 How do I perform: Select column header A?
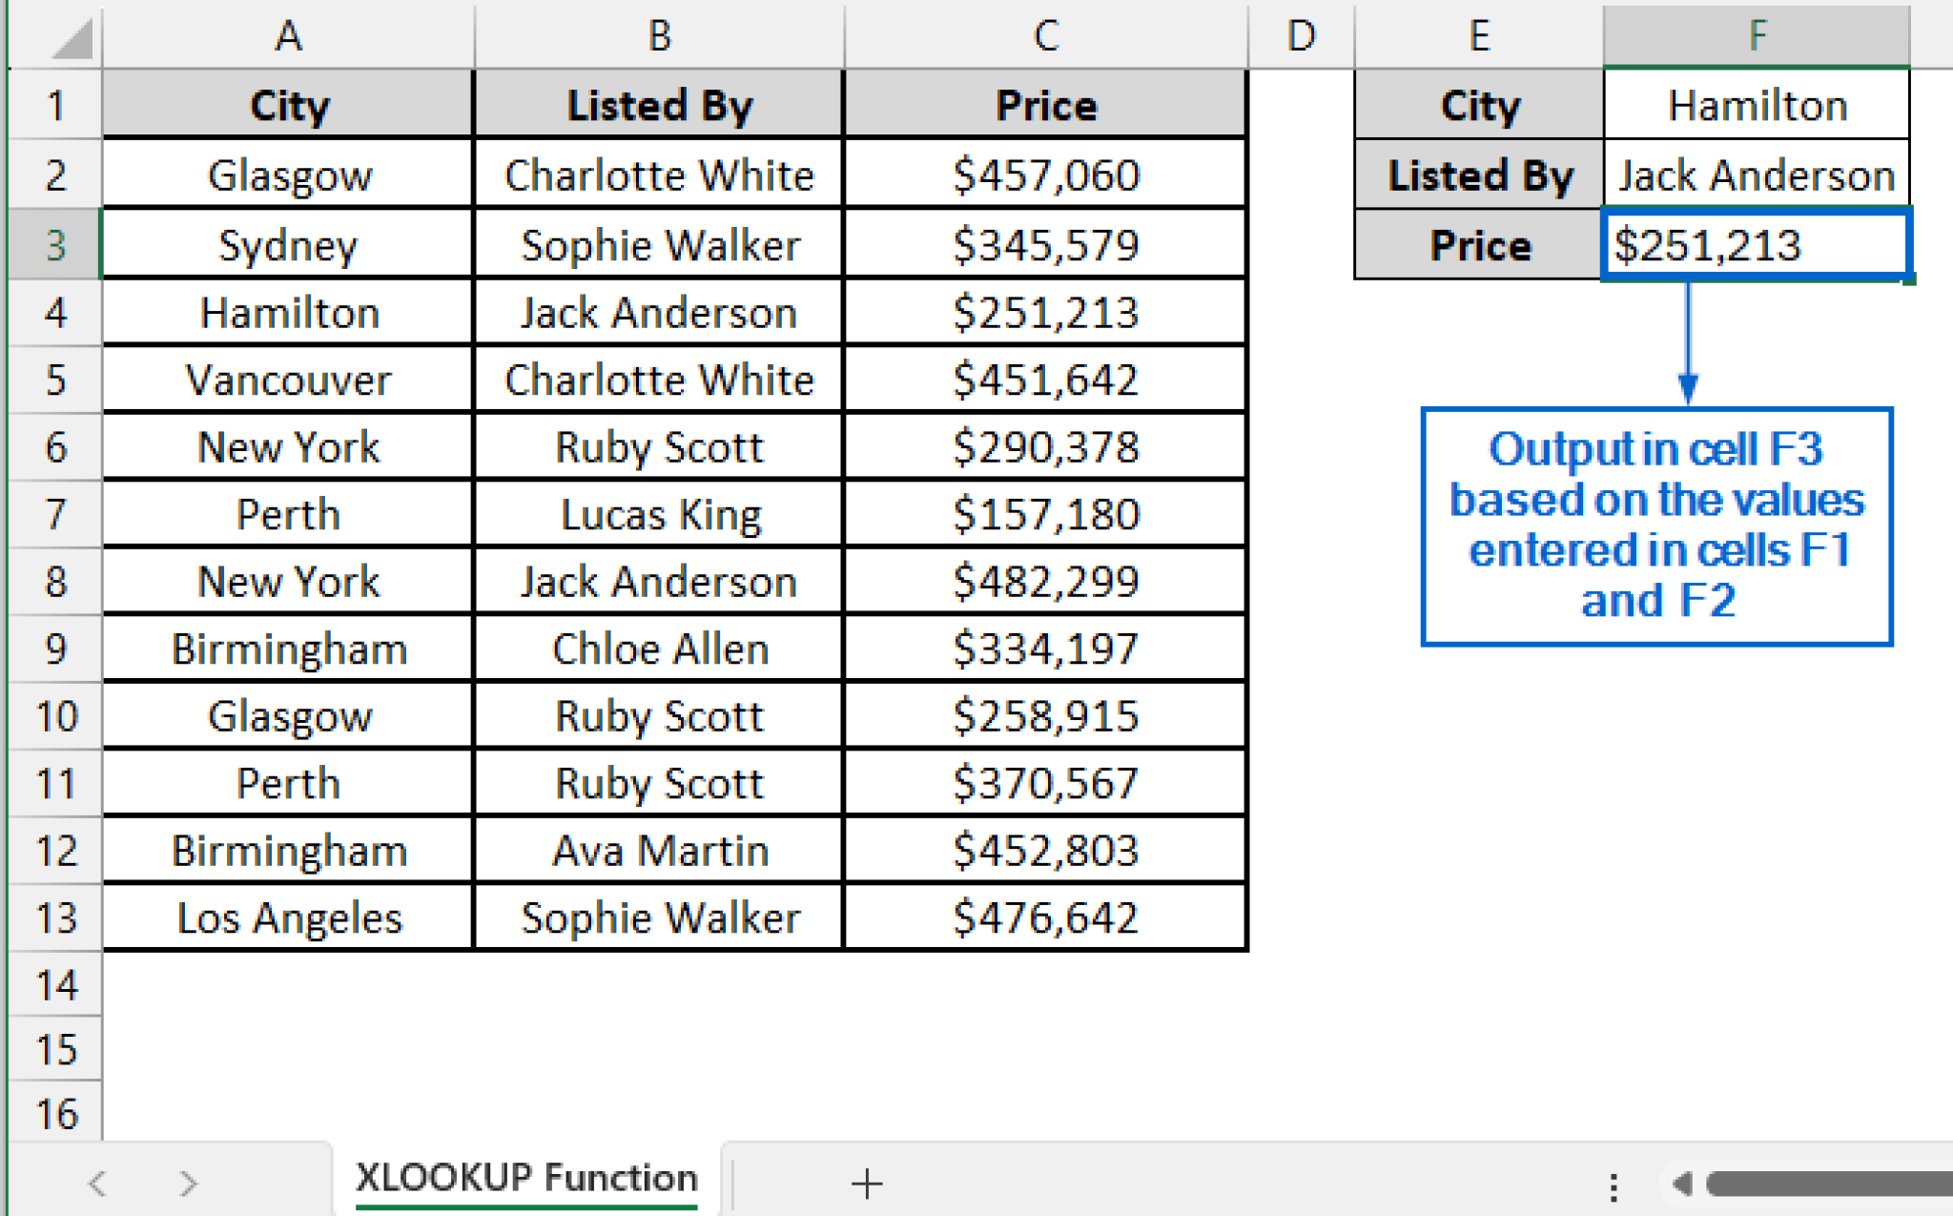pos(286,36)
